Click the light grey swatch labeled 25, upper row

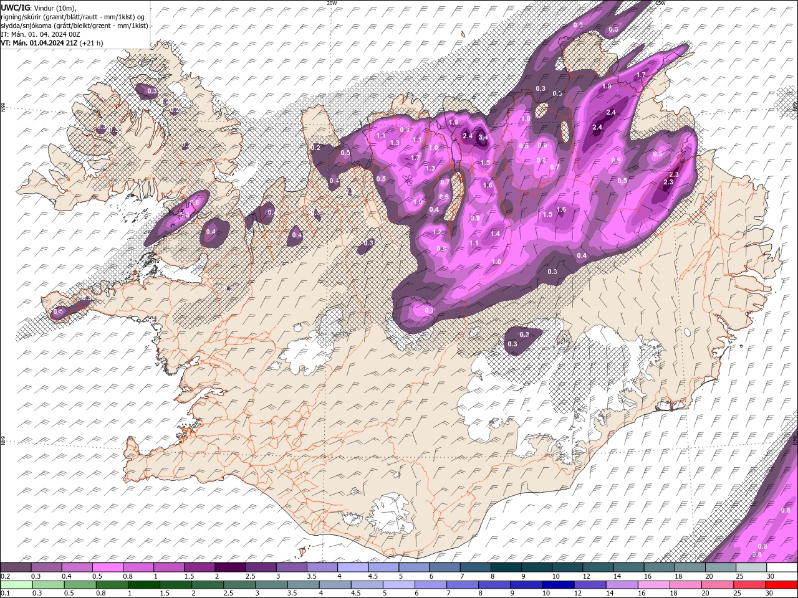pos(751,567)
